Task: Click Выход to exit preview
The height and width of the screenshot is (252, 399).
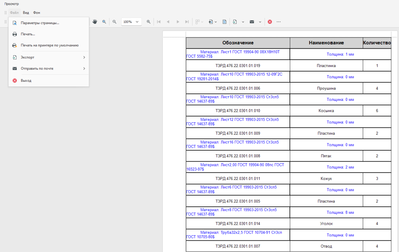Action: coord(26,81)
